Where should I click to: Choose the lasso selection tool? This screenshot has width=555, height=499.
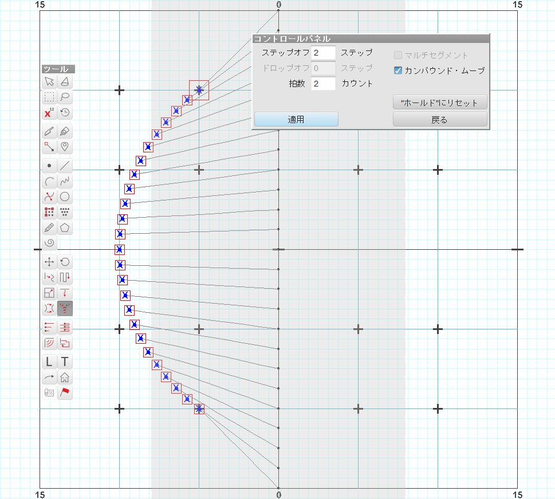65,97
